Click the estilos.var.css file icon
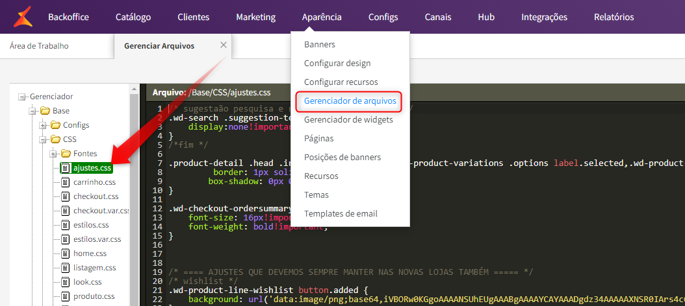 tap(66, 239)
